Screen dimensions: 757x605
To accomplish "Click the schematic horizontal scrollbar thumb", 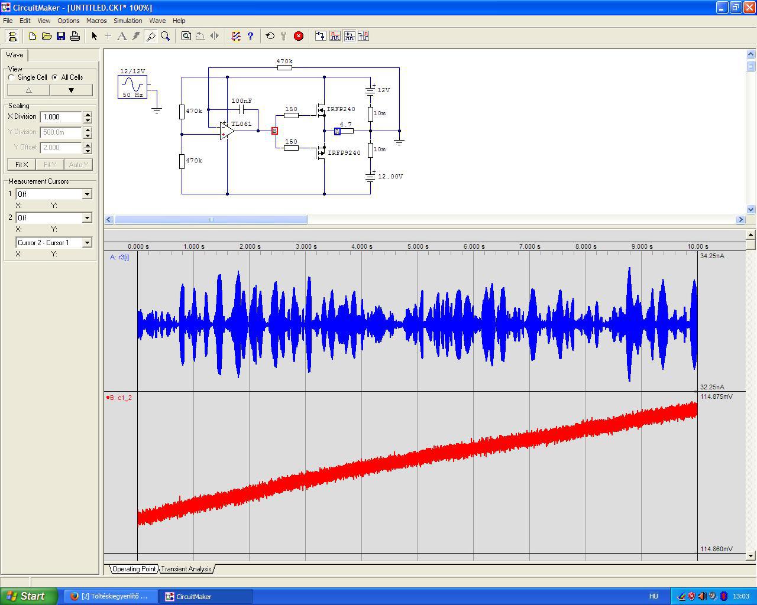I will [x=211, y=220].
